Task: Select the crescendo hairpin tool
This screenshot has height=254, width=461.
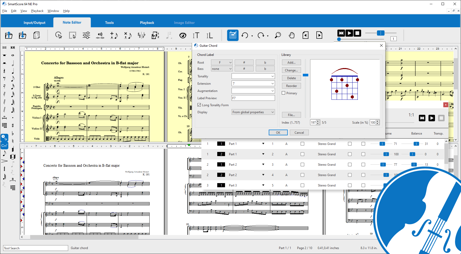Action: [x=4, y=161]
